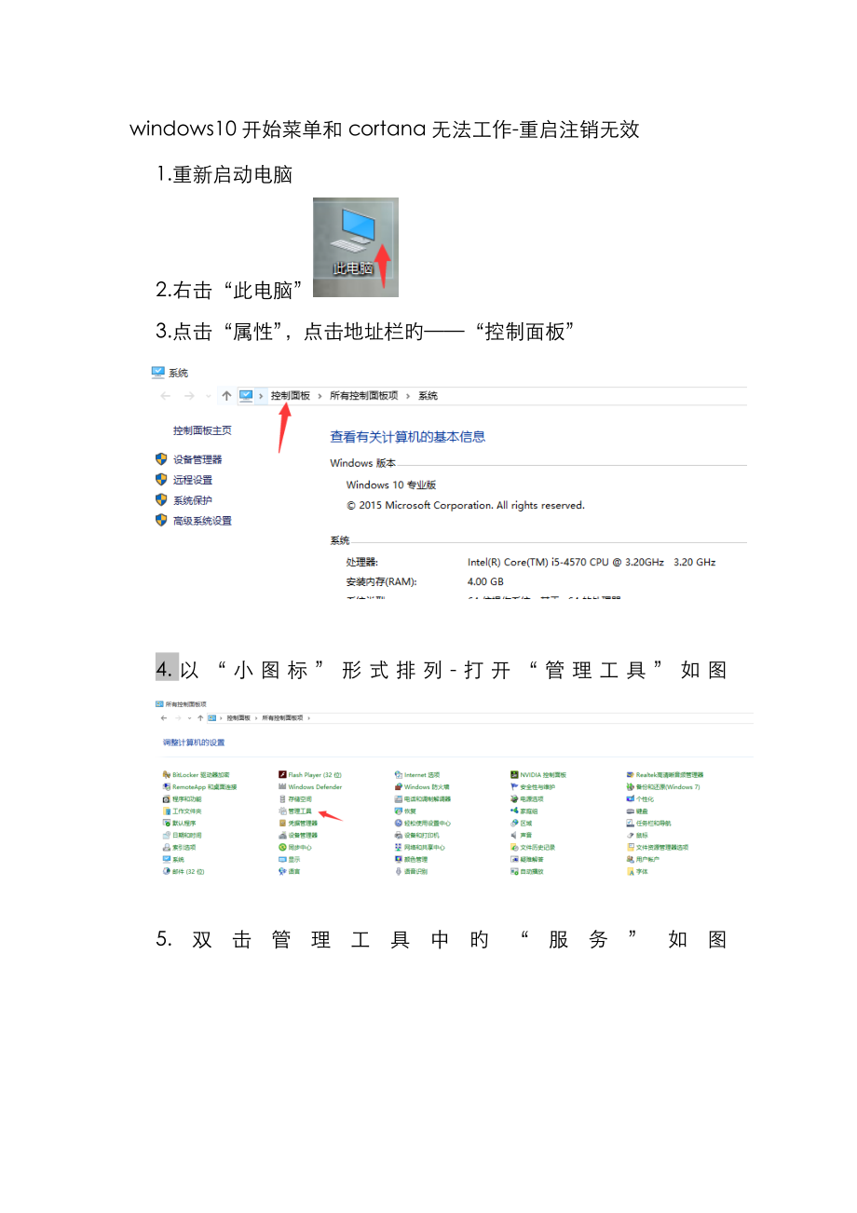Expand recent locations chevron in System window
This screenshot has height=1213, width=857.
coord(208,396)
